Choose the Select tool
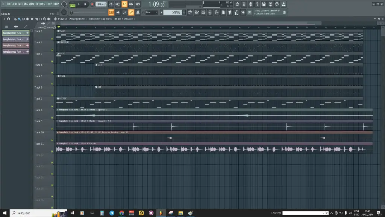385x217 pixels. (x=40, y=19)
